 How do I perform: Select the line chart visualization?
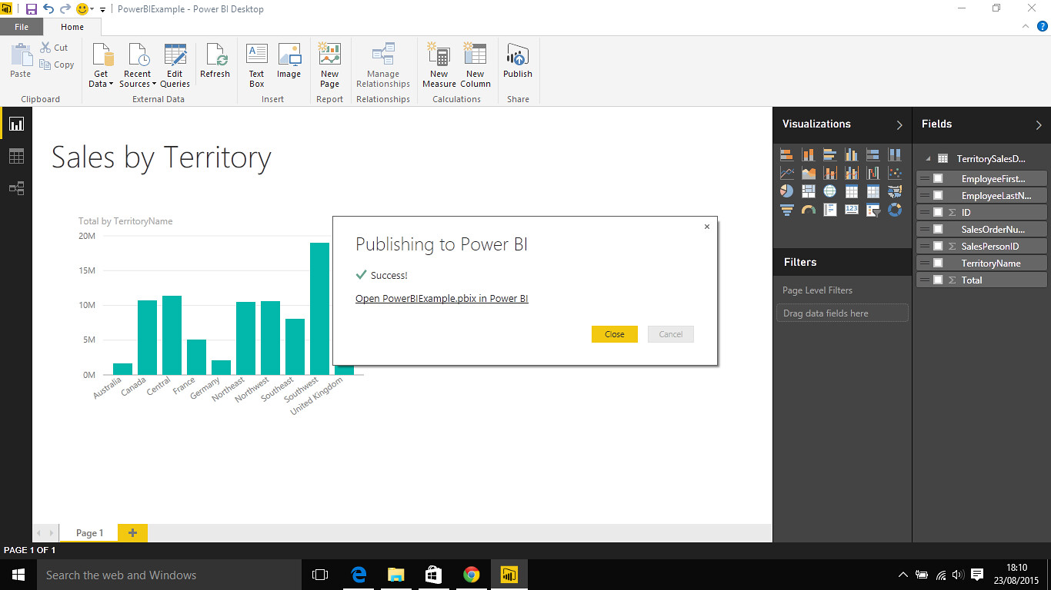click(786, 173)
